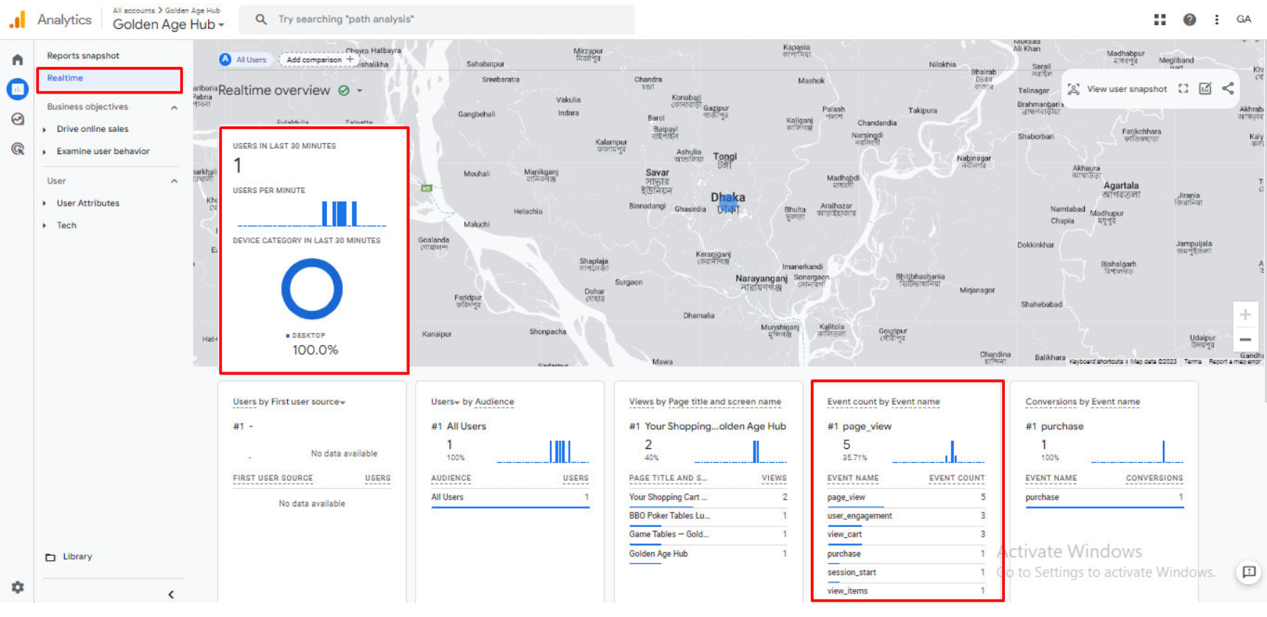Open the Golden Age Hub property selector

168,24
